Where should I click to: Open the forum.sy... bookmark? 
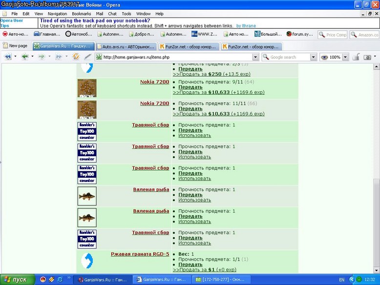(299, 34)
